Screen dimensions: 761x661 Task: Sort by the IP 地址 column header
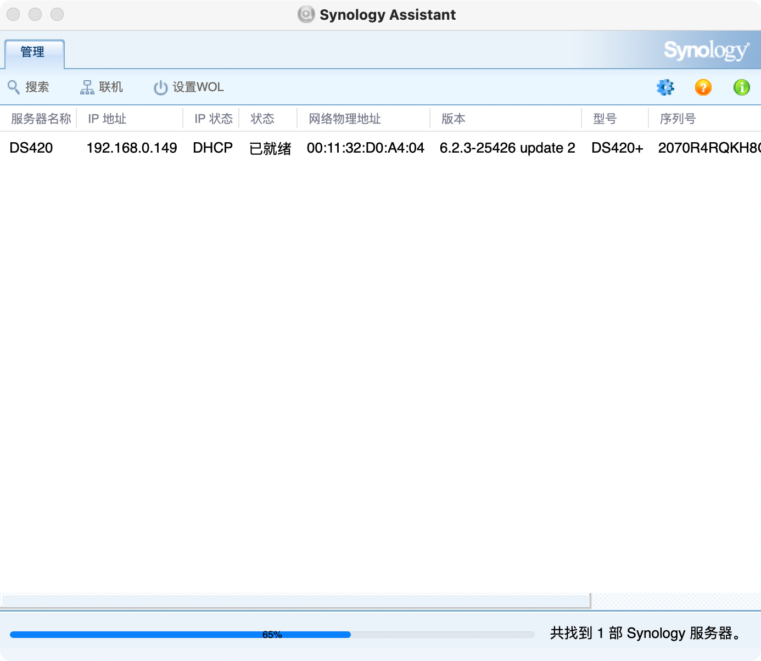130,119
